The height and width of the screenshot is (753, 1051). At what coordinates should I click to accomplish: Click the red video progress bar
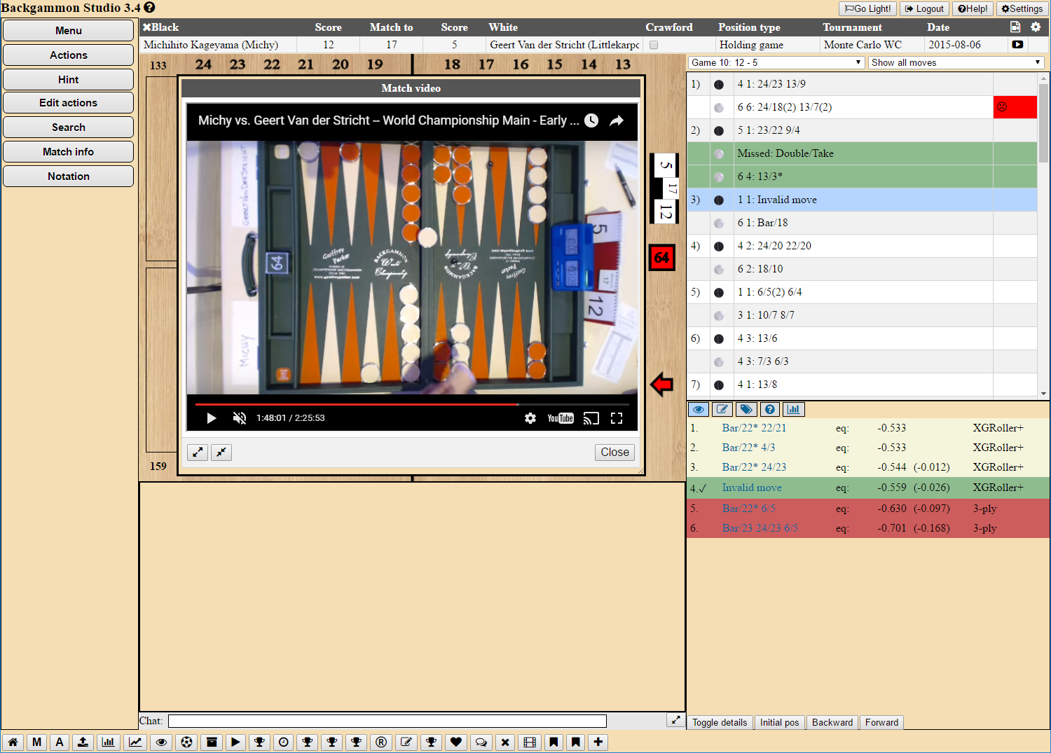[356, 404]
